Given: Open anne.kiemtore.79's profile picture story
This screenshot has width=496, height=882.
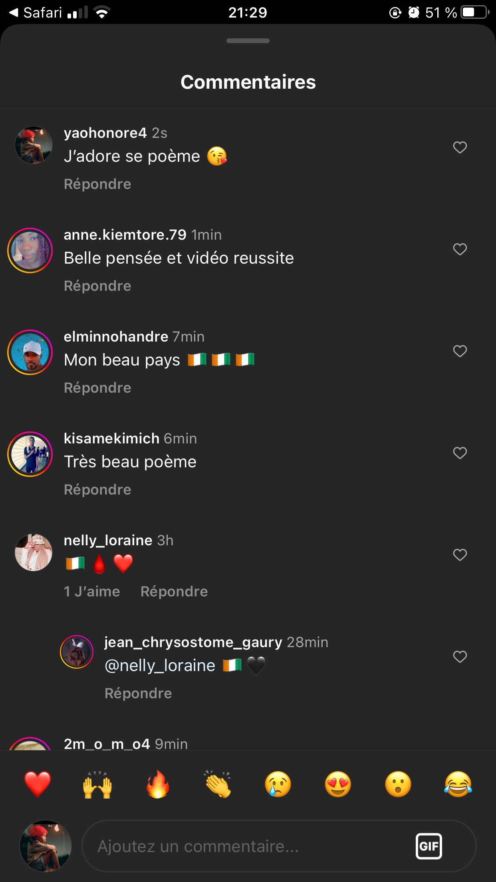Looking at the screenshot, I should pos(30,250).
